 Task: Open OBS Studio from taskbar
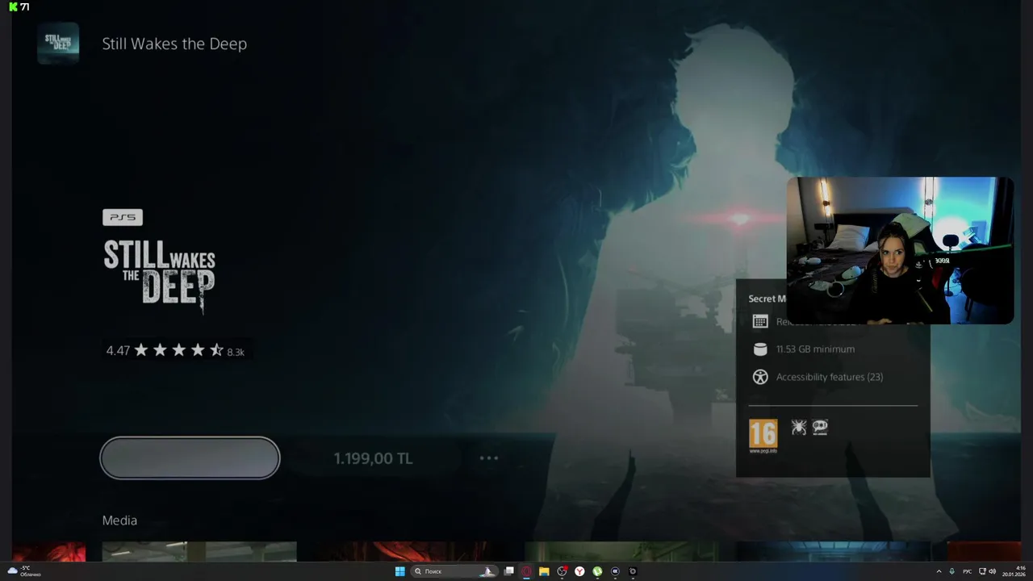point(562,571)
